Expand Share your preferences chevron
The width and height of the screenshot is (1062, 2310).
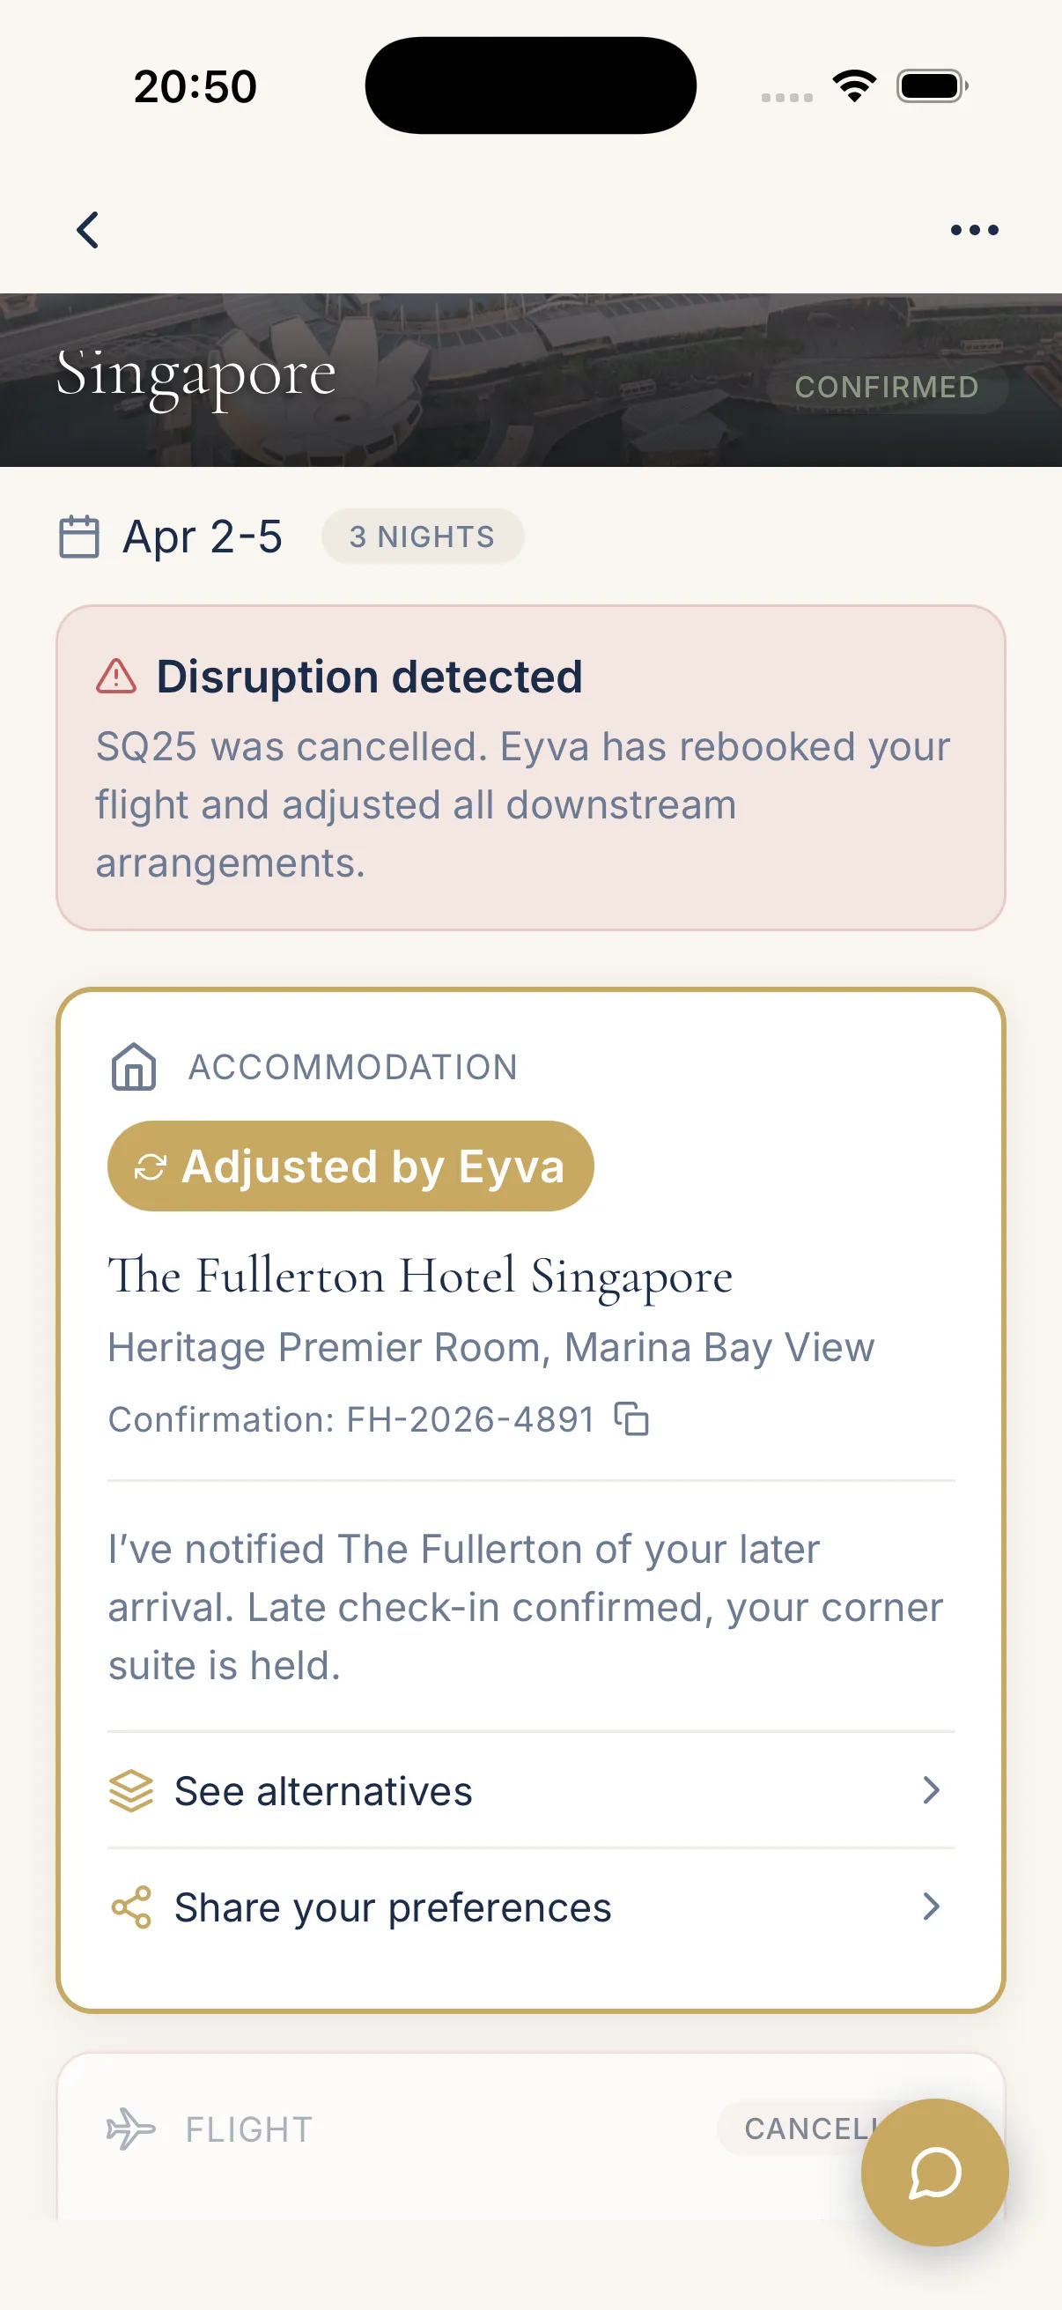tap(931, 1906)
